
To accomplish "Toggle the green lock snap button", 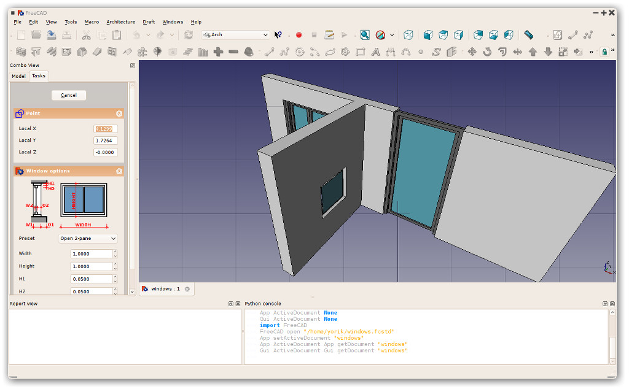I will coord(604,52).
